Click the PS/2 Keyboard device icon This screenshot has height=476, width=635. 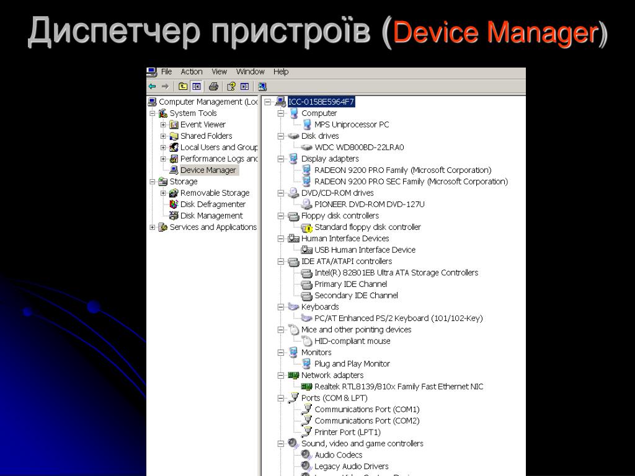tap(307, 318)
